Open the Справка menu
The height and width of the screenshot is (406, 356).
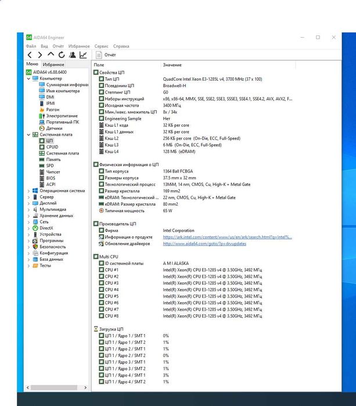point(121,46)
